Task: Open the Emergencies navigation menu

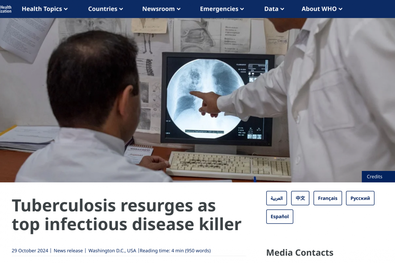Action: [222, 9]
